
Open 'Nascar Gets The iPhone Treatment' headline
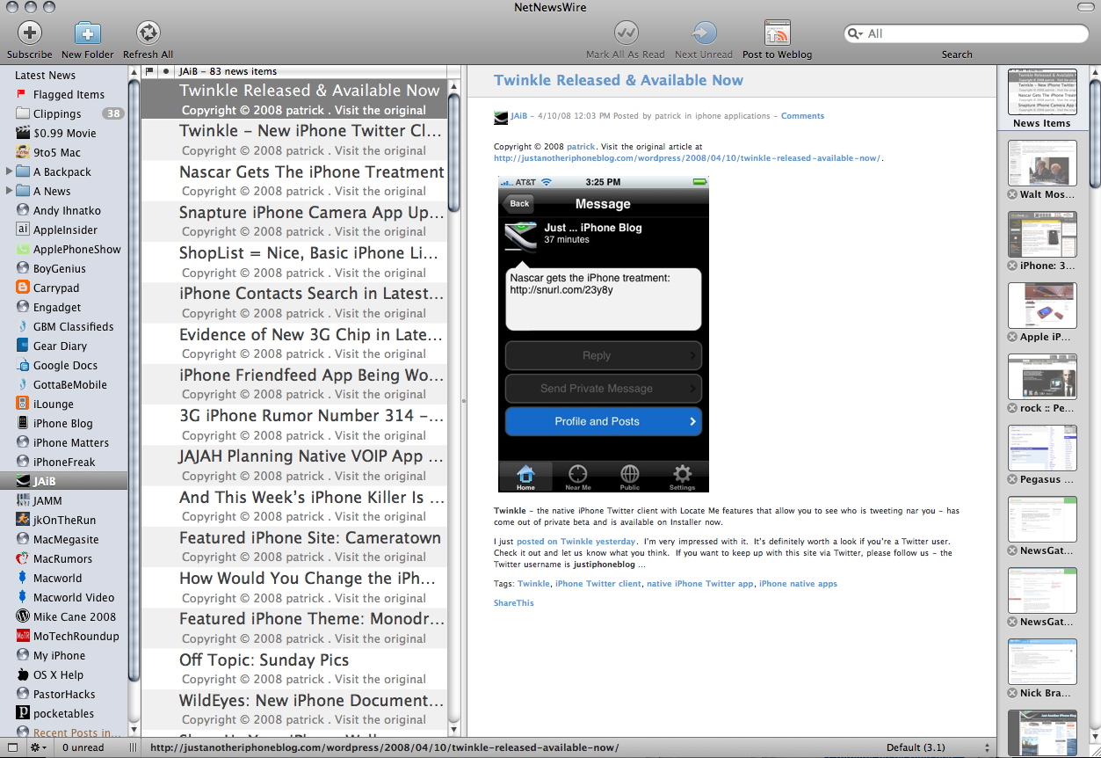coord(312,171)
